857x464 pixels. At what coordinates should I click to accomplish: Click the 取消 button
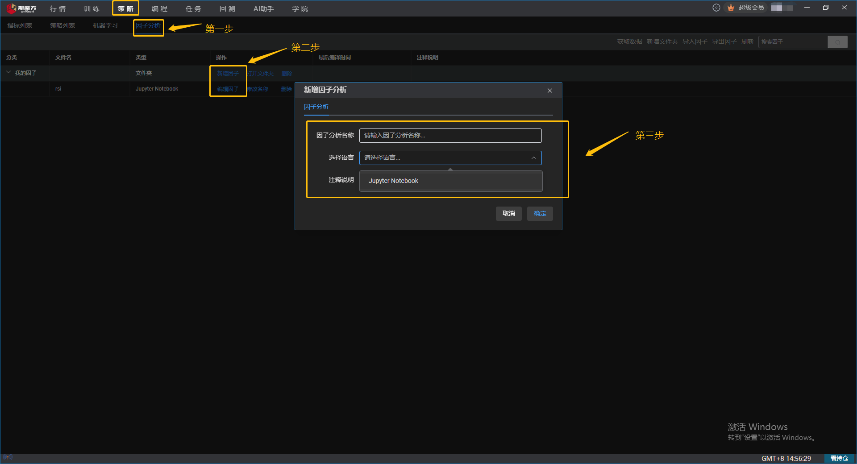(x=509, y=214)
